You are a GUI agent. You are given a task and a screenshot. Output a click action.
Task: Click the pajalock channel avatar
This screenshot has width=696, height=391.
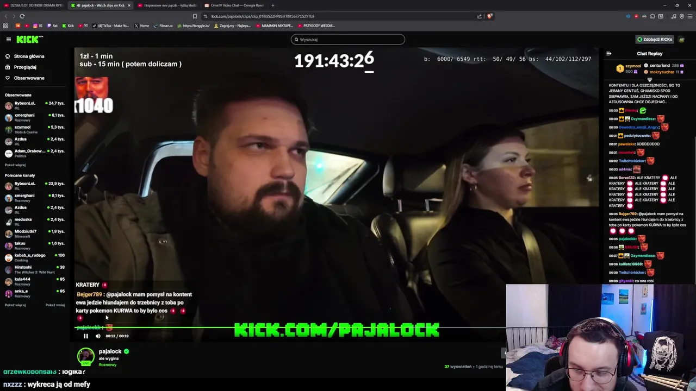85,356
